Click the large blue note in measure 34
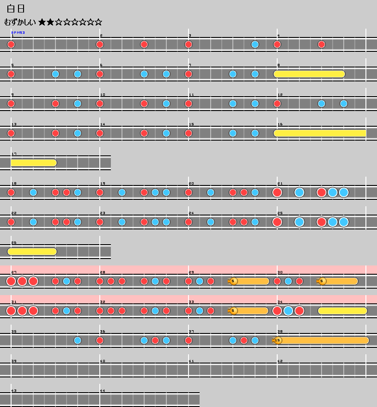Screen dimensions: 377x407 [288, 311]
